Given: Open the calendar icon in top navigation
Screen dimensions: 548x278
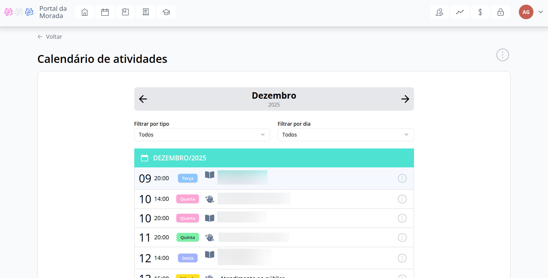Looking at the screenshot, I should [105, 12].
